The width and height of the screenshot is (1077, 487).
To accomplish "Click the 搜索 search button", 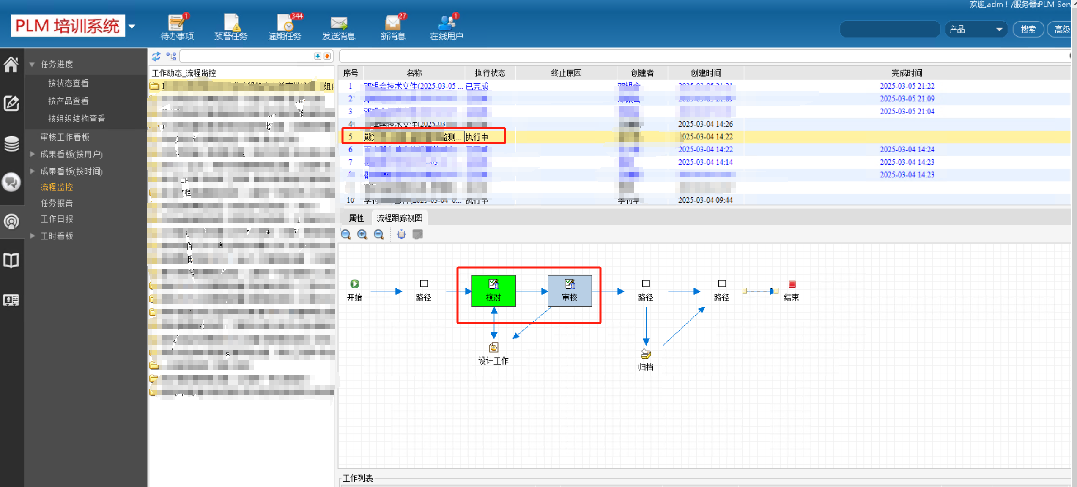I will click(1028, 29).
